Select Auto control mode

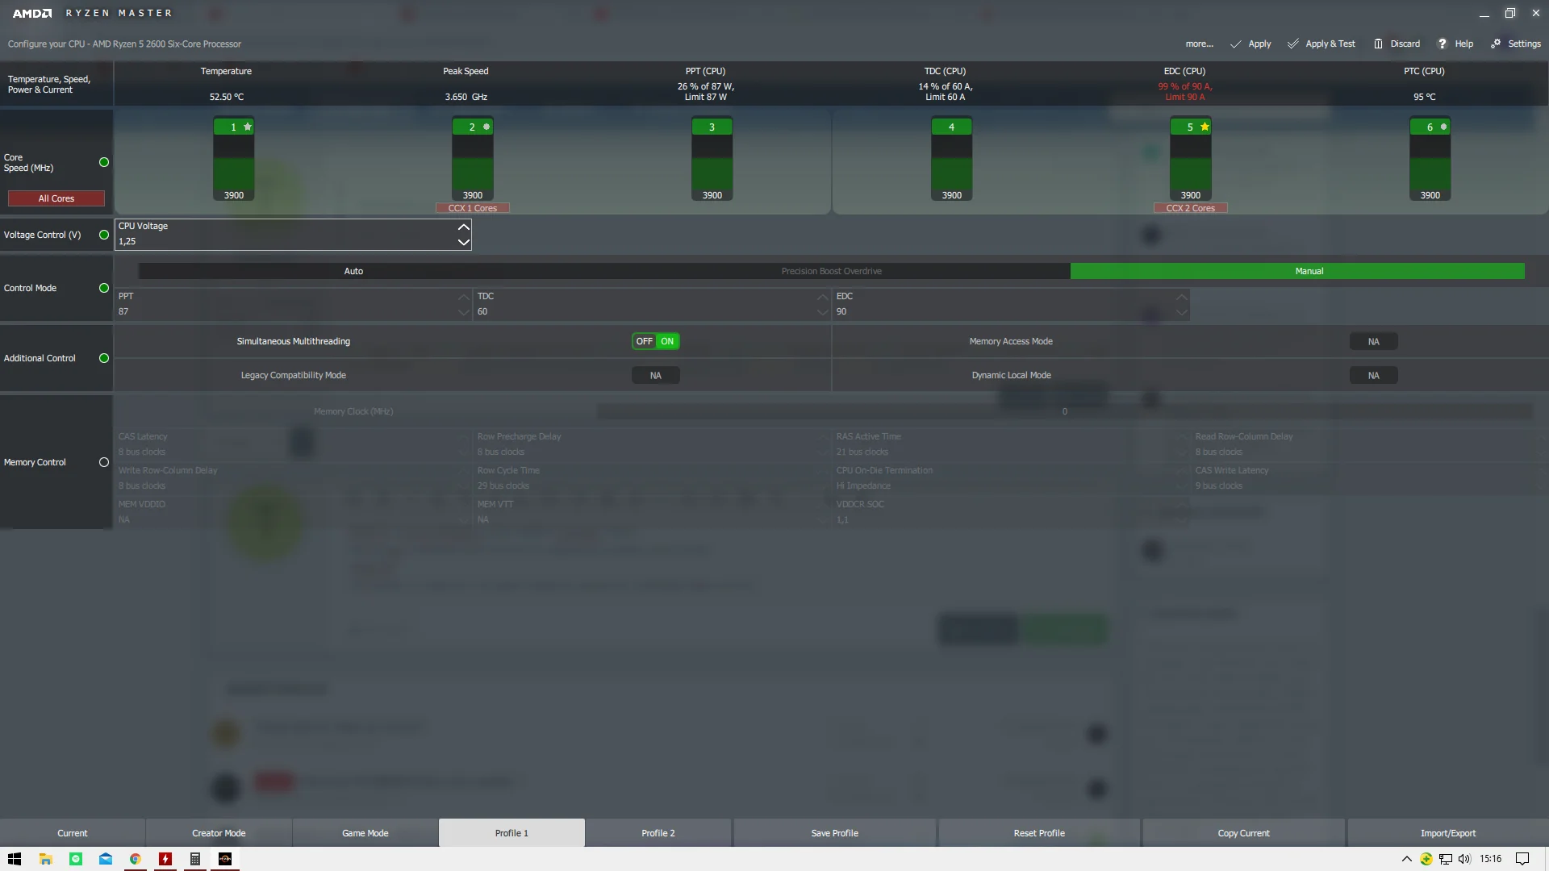pyautogui.click(x=353, y=272)
